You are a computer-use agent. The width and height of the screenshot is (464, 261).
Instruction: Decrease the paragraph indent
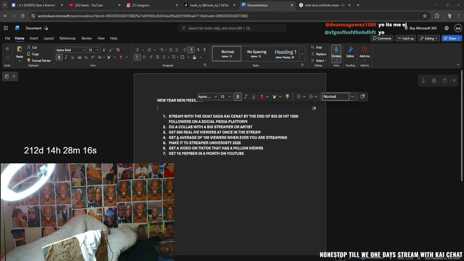[177, 50]
